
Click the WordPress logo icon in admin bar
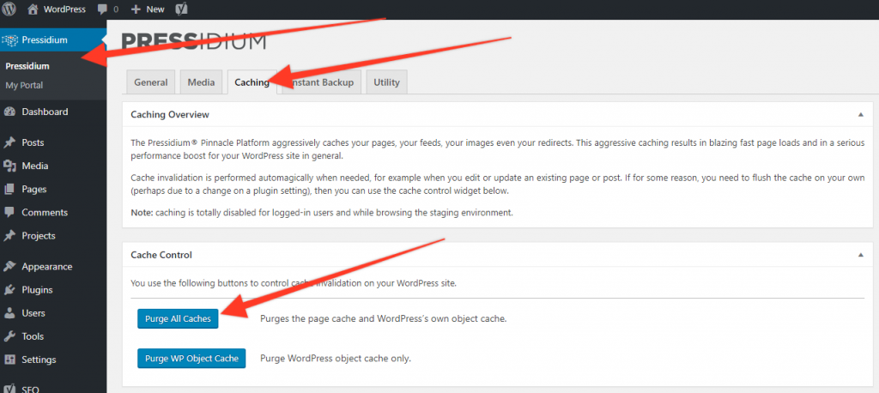(x=9, y=9)
